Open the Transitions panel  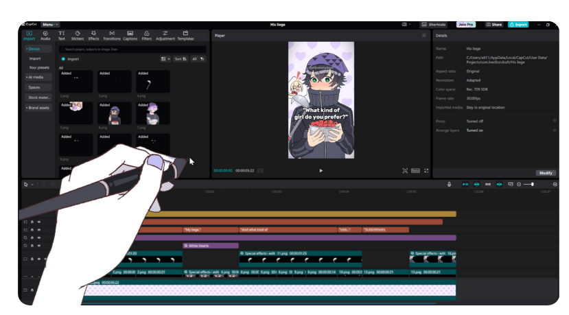tap(112, 36)
